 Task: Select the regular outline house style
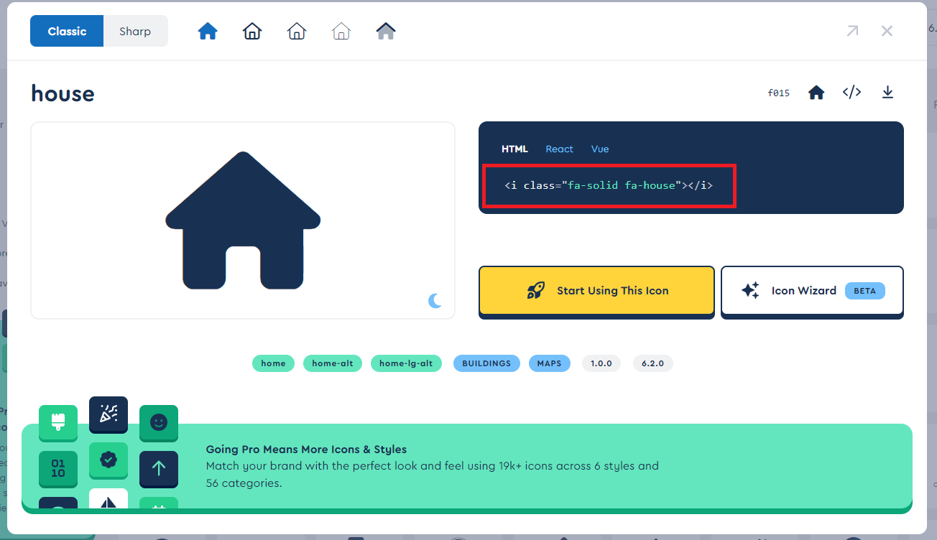point(252,32)
